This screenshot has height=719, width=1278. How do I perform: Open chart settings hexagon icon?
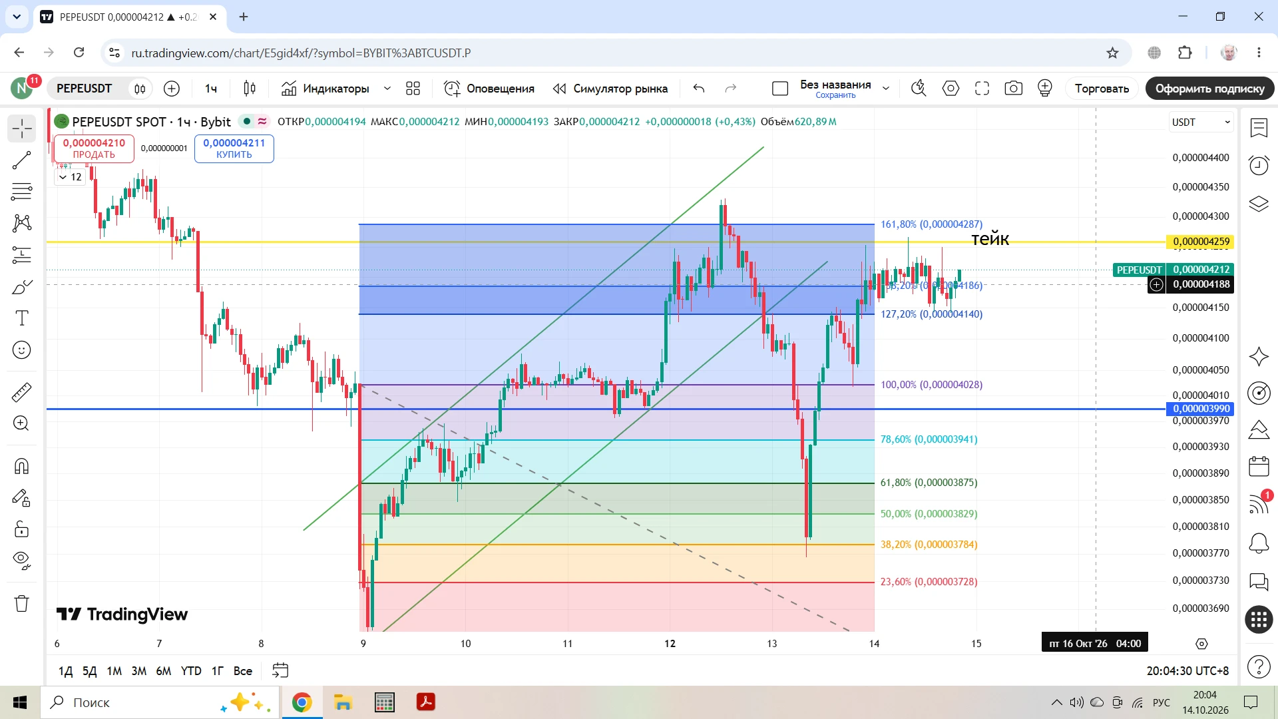951,89
